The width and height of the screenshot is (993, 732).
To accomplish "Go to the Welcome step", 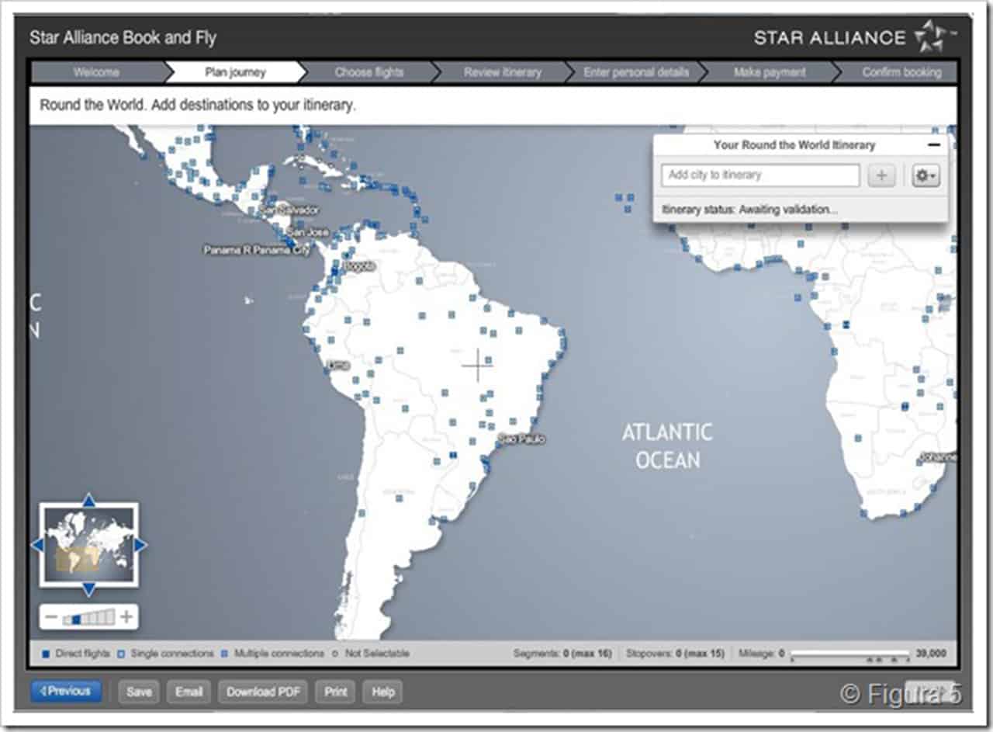I will [97, 72].
